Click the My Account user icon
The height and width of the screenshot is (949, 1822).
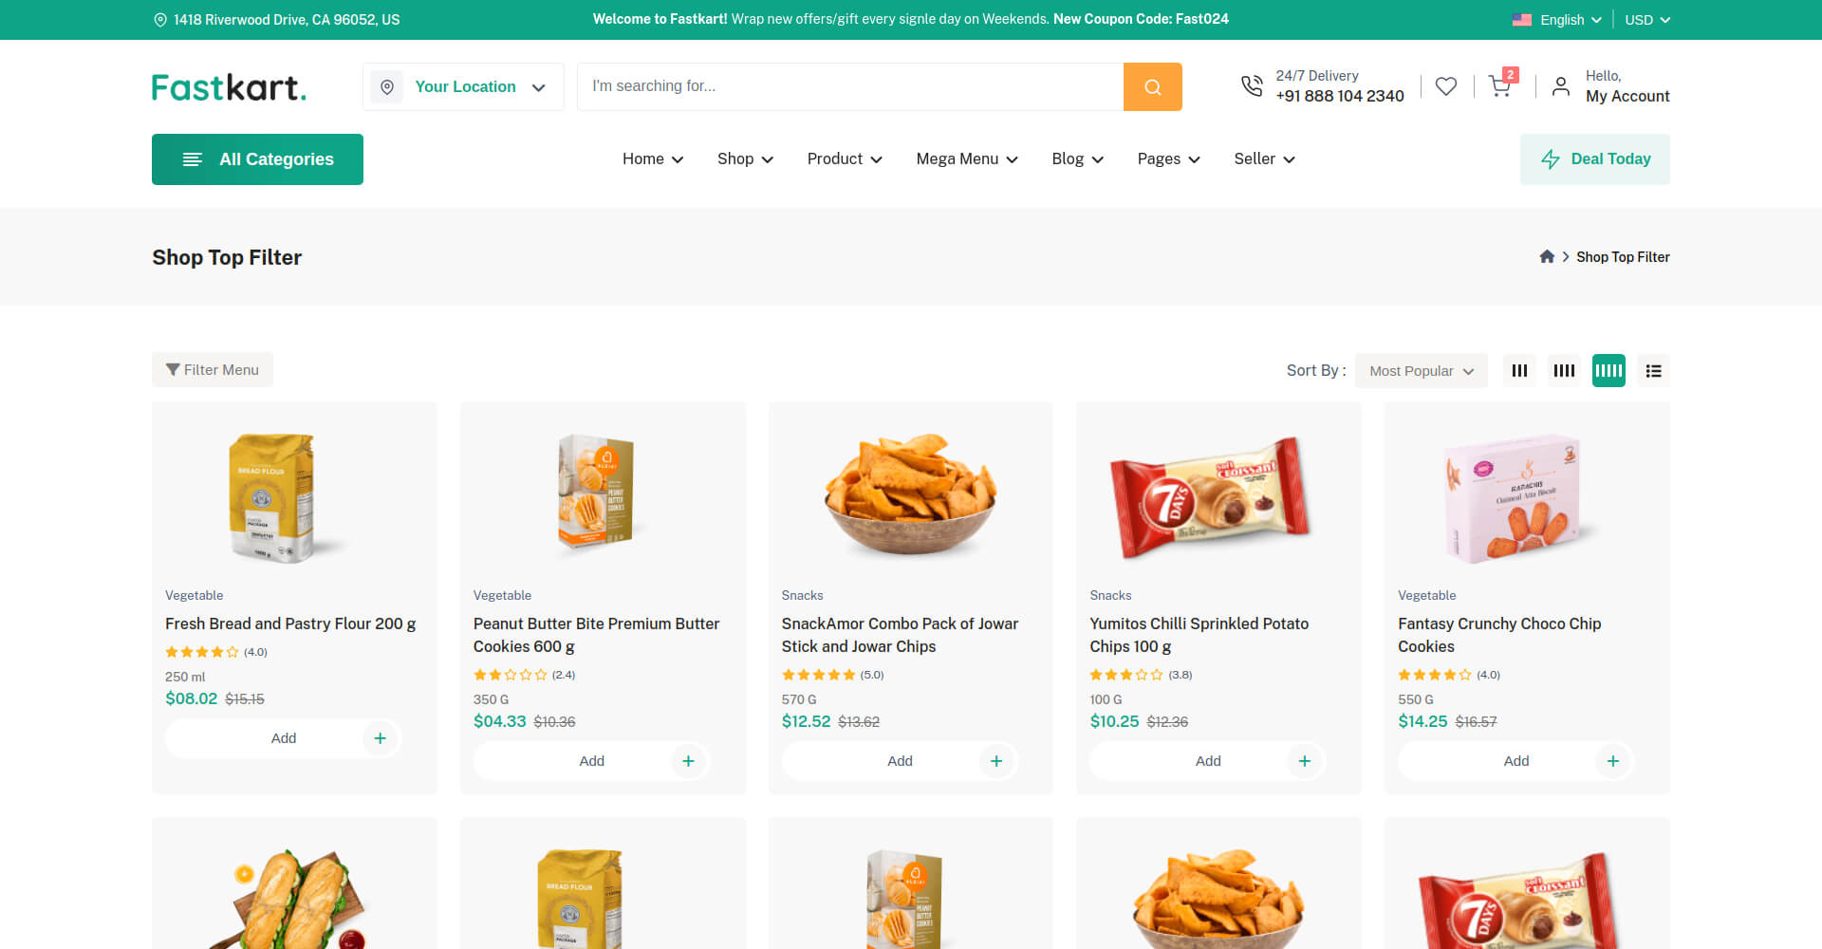(1560, 86)
